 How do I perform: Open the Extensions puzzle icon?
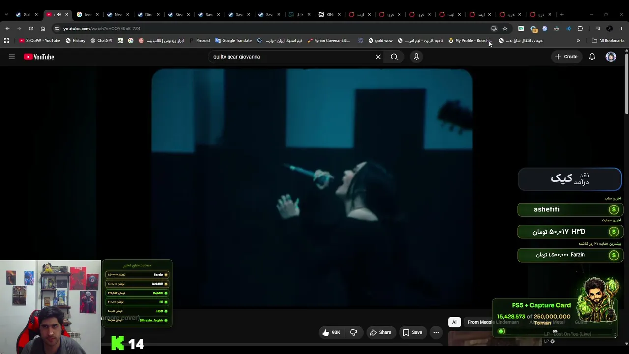580,29
